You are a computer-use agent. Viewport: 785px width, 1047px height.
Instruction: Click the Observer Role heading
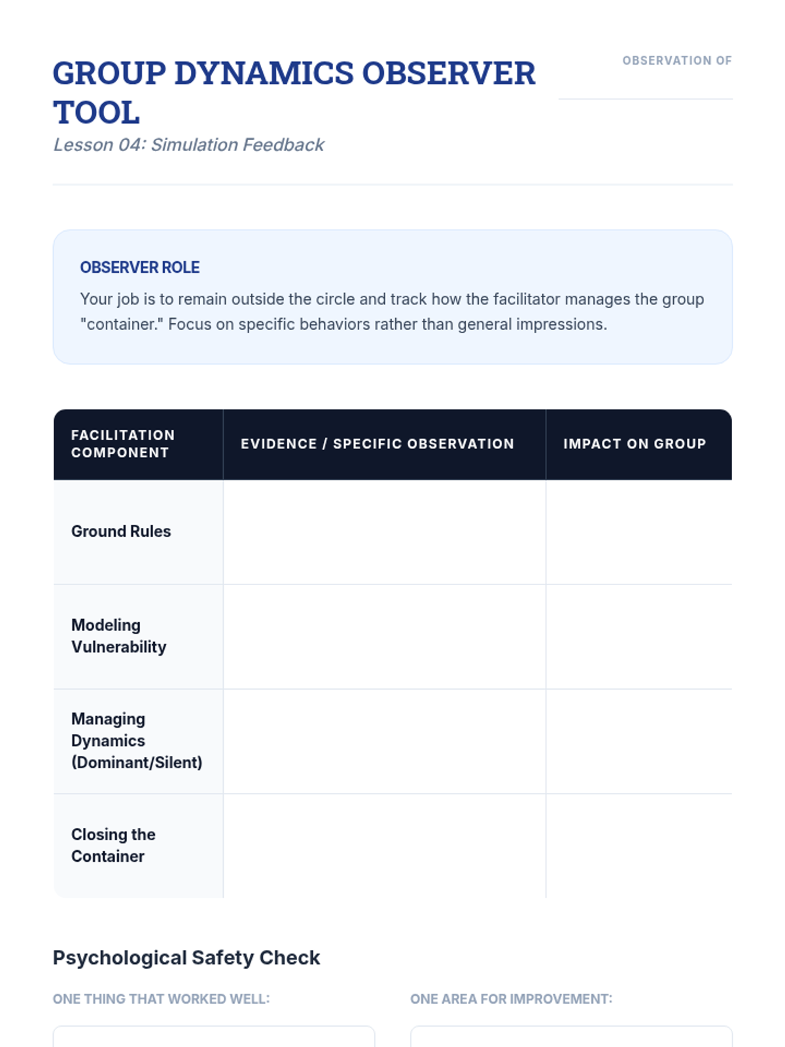(x=139, y=268)
